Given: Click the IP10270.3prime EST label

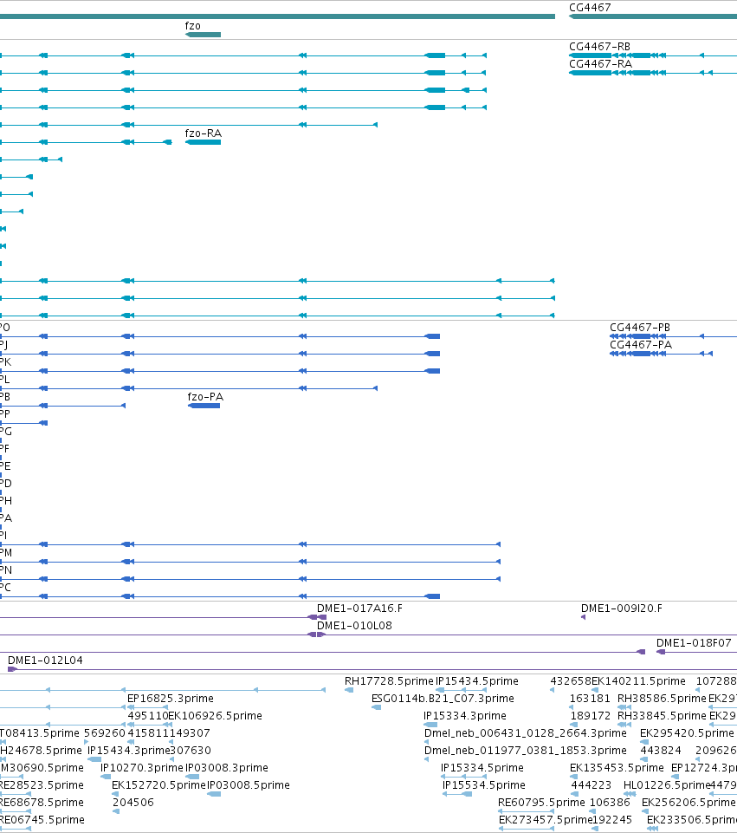Looking at the screenshot, I should [142, 768].
